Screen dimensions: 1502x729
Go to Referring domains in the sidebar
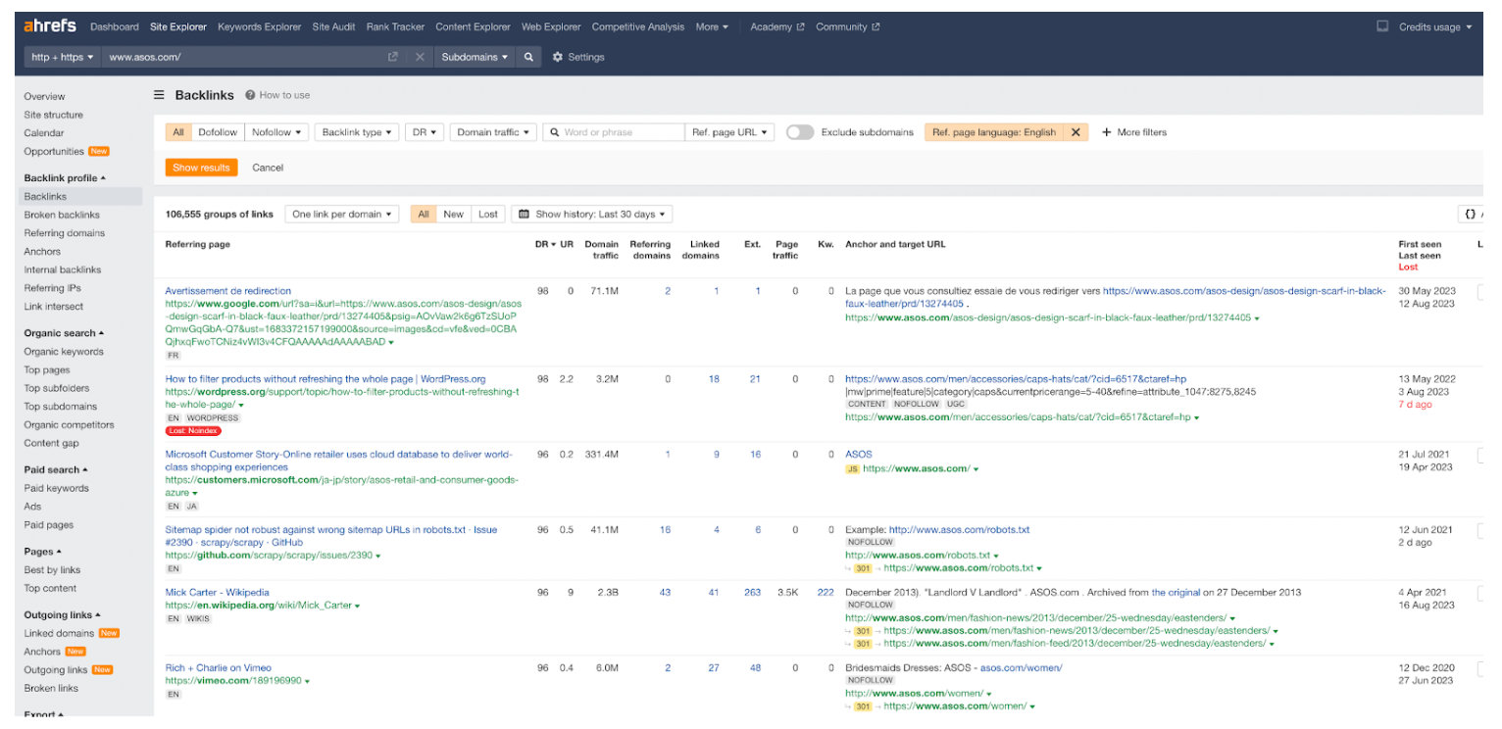65,233
